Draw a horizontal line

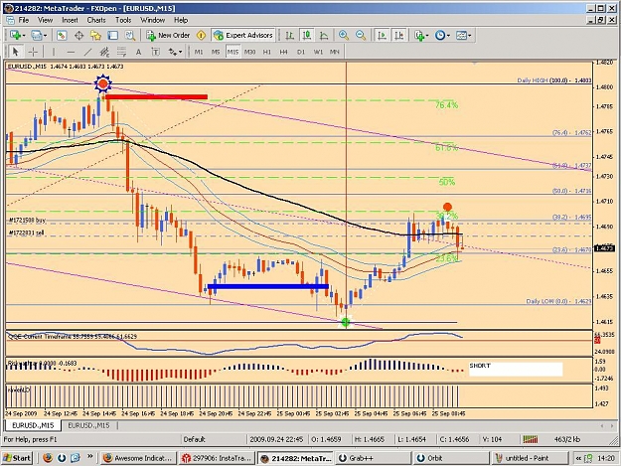[x=71, y=52]
